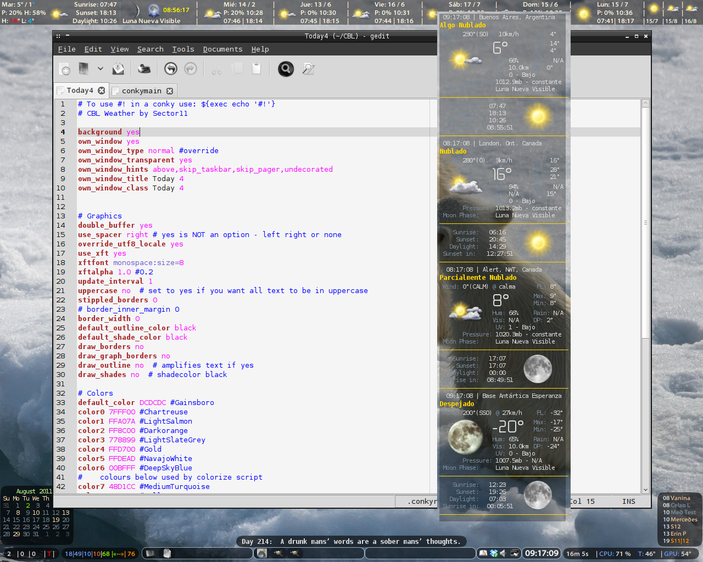Expand the recent files dropdown arrow

pyautogui.click(x=101, y=69)
